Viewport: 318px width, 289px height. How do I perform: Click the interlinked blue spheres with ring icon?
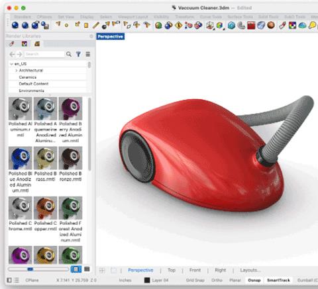[x=168, y=25]
